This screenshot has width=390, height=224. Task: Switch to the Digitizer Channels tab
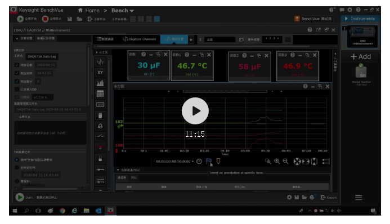tap(139, 39)
